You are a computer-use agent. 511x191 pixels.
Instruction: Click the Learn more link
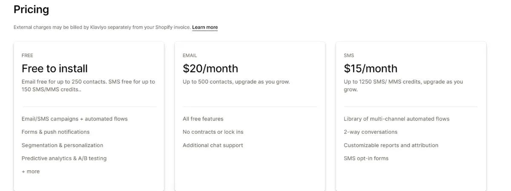click(205, 28)
